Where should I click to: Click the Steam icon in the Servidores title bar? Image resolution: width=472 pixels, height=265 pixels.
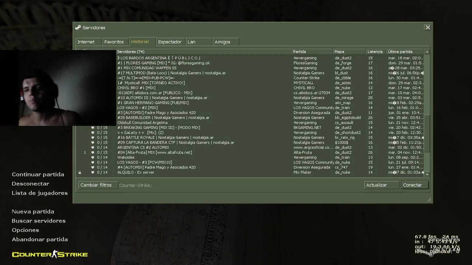tap(78, 28)
